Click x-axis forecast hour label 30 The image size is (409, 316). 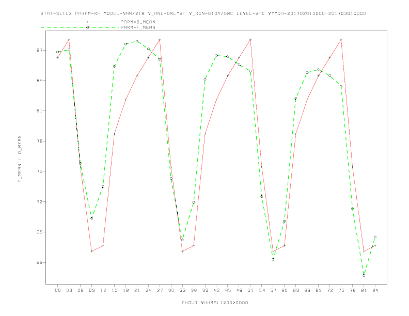tap(171, 290)
